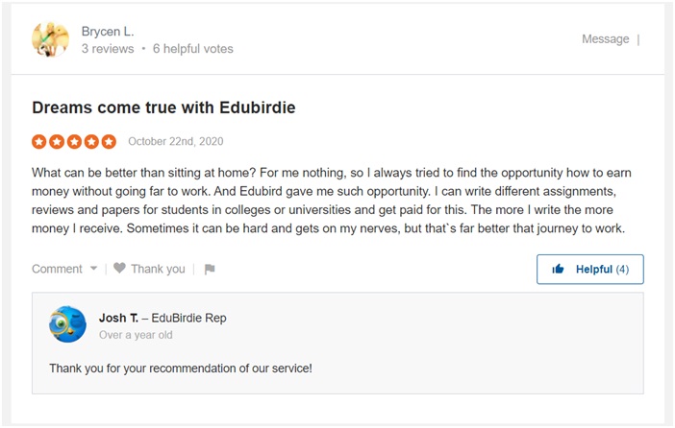Click the Comment label under the review
The height and width of the screenshot is (428, 675).
[x=57, y=269]
